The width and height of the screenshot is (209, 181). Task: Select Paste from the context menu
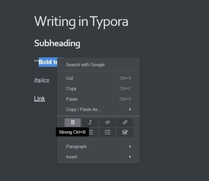(x=99, y=99)
